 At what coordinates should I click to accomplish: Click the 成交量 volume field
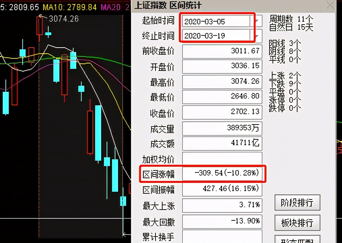[x=222, y=128]
